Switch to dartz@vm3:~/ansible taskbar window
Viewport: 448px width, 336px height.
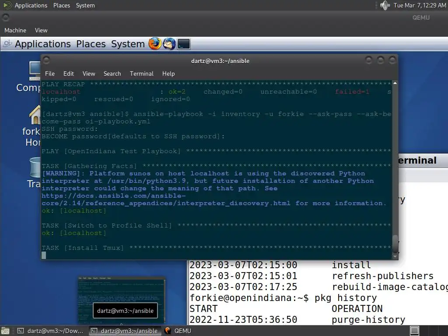click(x=125, y=331)
